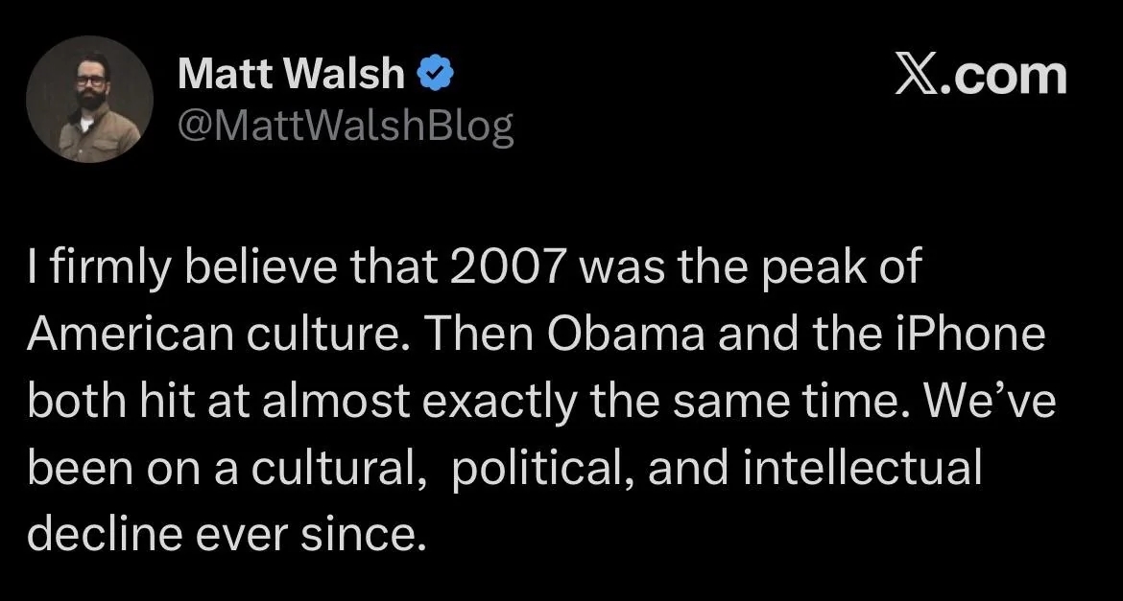Open the @MattWalshBlog handle
The width and height of the screenshot is (1123, 601).
click(x=346, y=127)
